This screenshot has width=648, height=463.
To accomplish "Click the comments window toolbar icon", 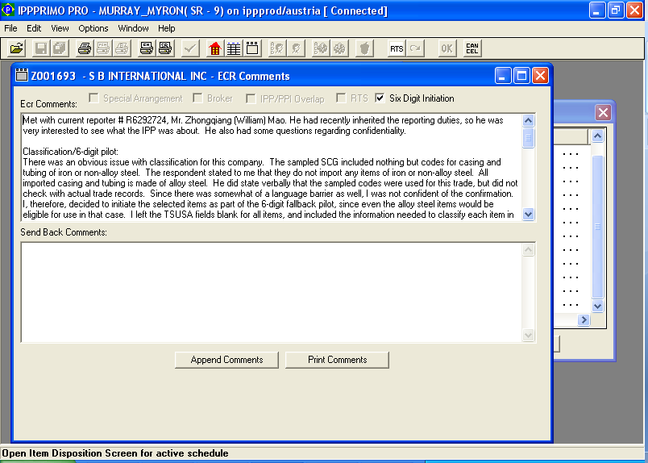I will [x=252, y=49].
